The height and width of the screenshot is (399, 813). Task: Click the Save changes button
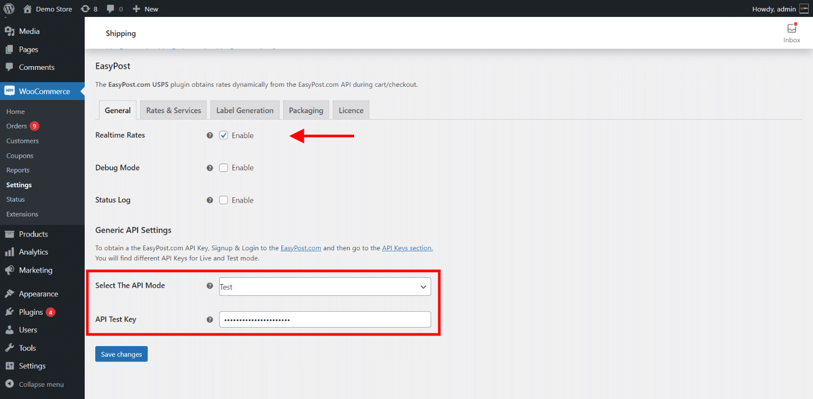click(x=121, y=354)
